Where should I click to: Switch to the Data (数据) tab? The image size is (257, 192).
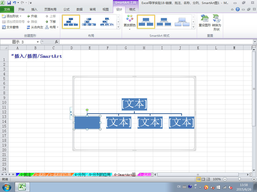point(80,9)
